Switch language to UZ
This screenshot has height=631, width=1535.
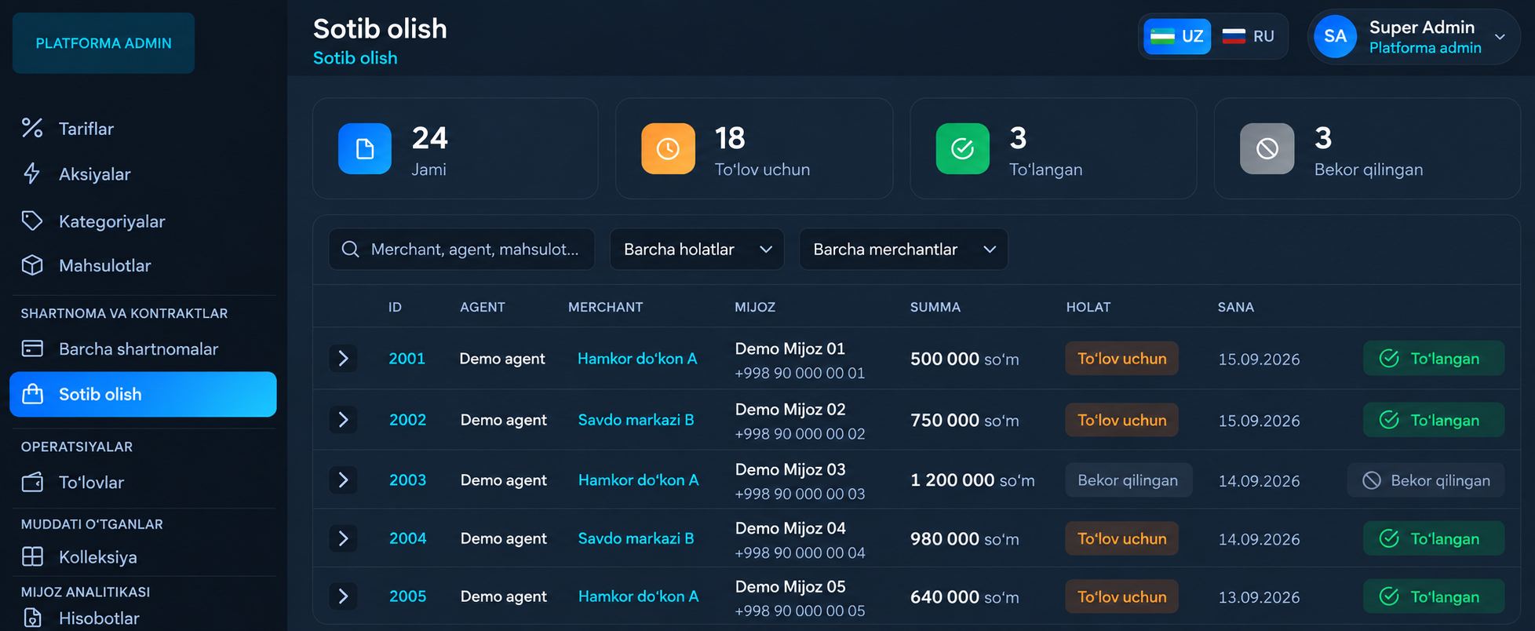pyautogui.click(x=1177, y=36)
